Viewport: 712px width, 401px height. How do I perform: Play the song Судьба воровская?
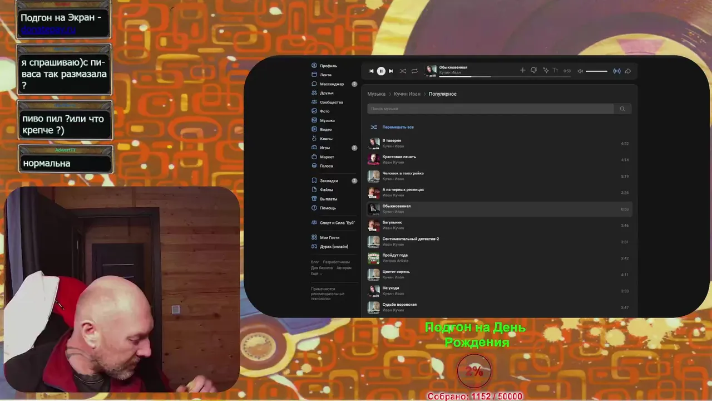pos(499,307)
